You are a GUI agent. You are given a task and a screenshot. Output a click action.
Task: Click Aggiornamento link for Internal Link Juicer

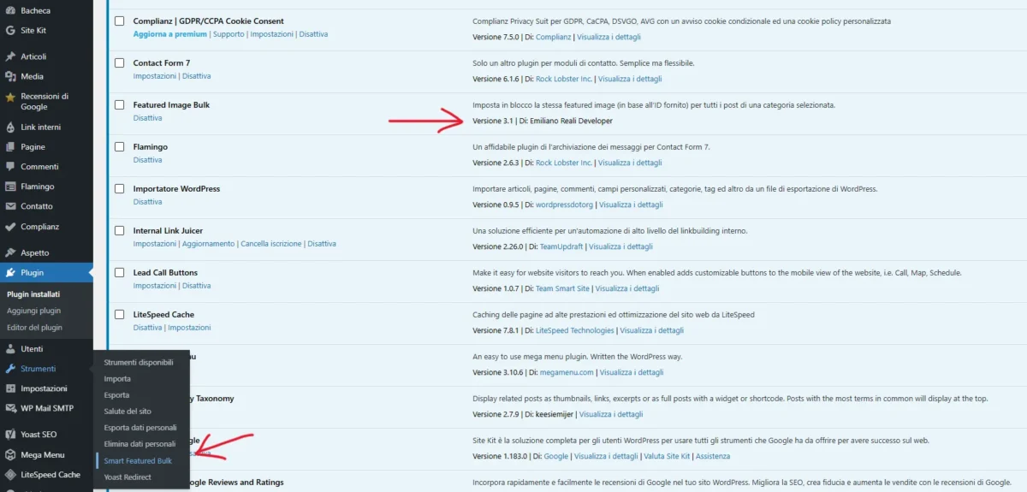coord(208,244)
